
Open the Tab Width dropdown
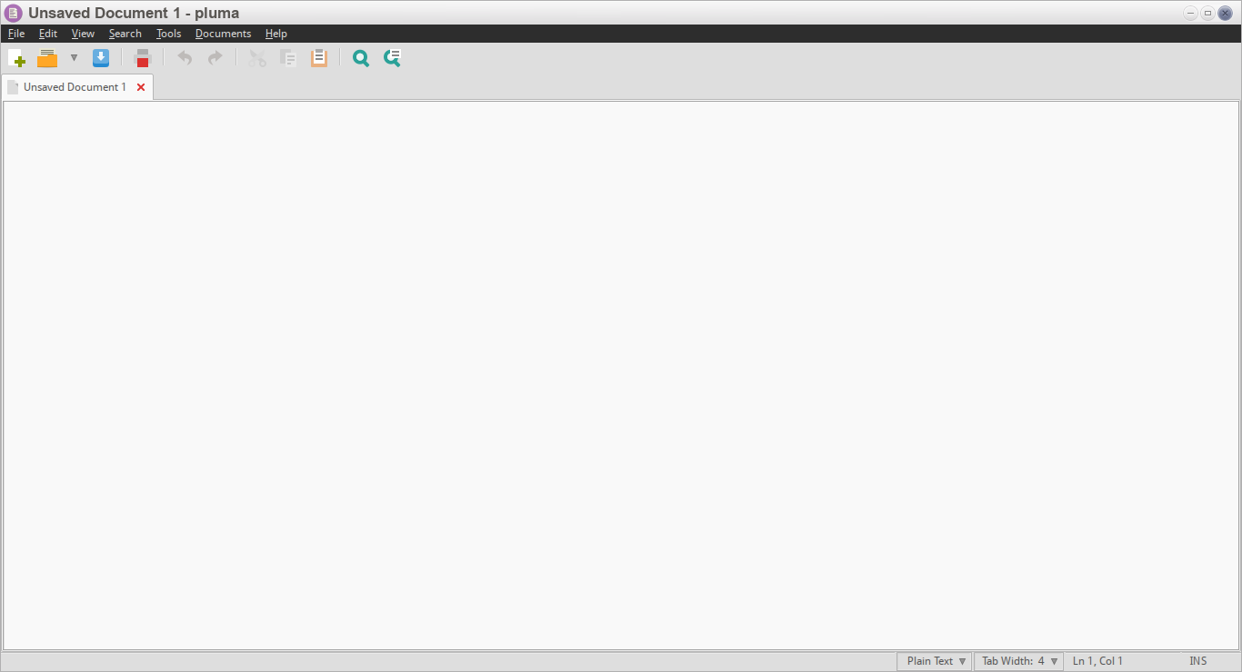click(x=1018, y=661)
